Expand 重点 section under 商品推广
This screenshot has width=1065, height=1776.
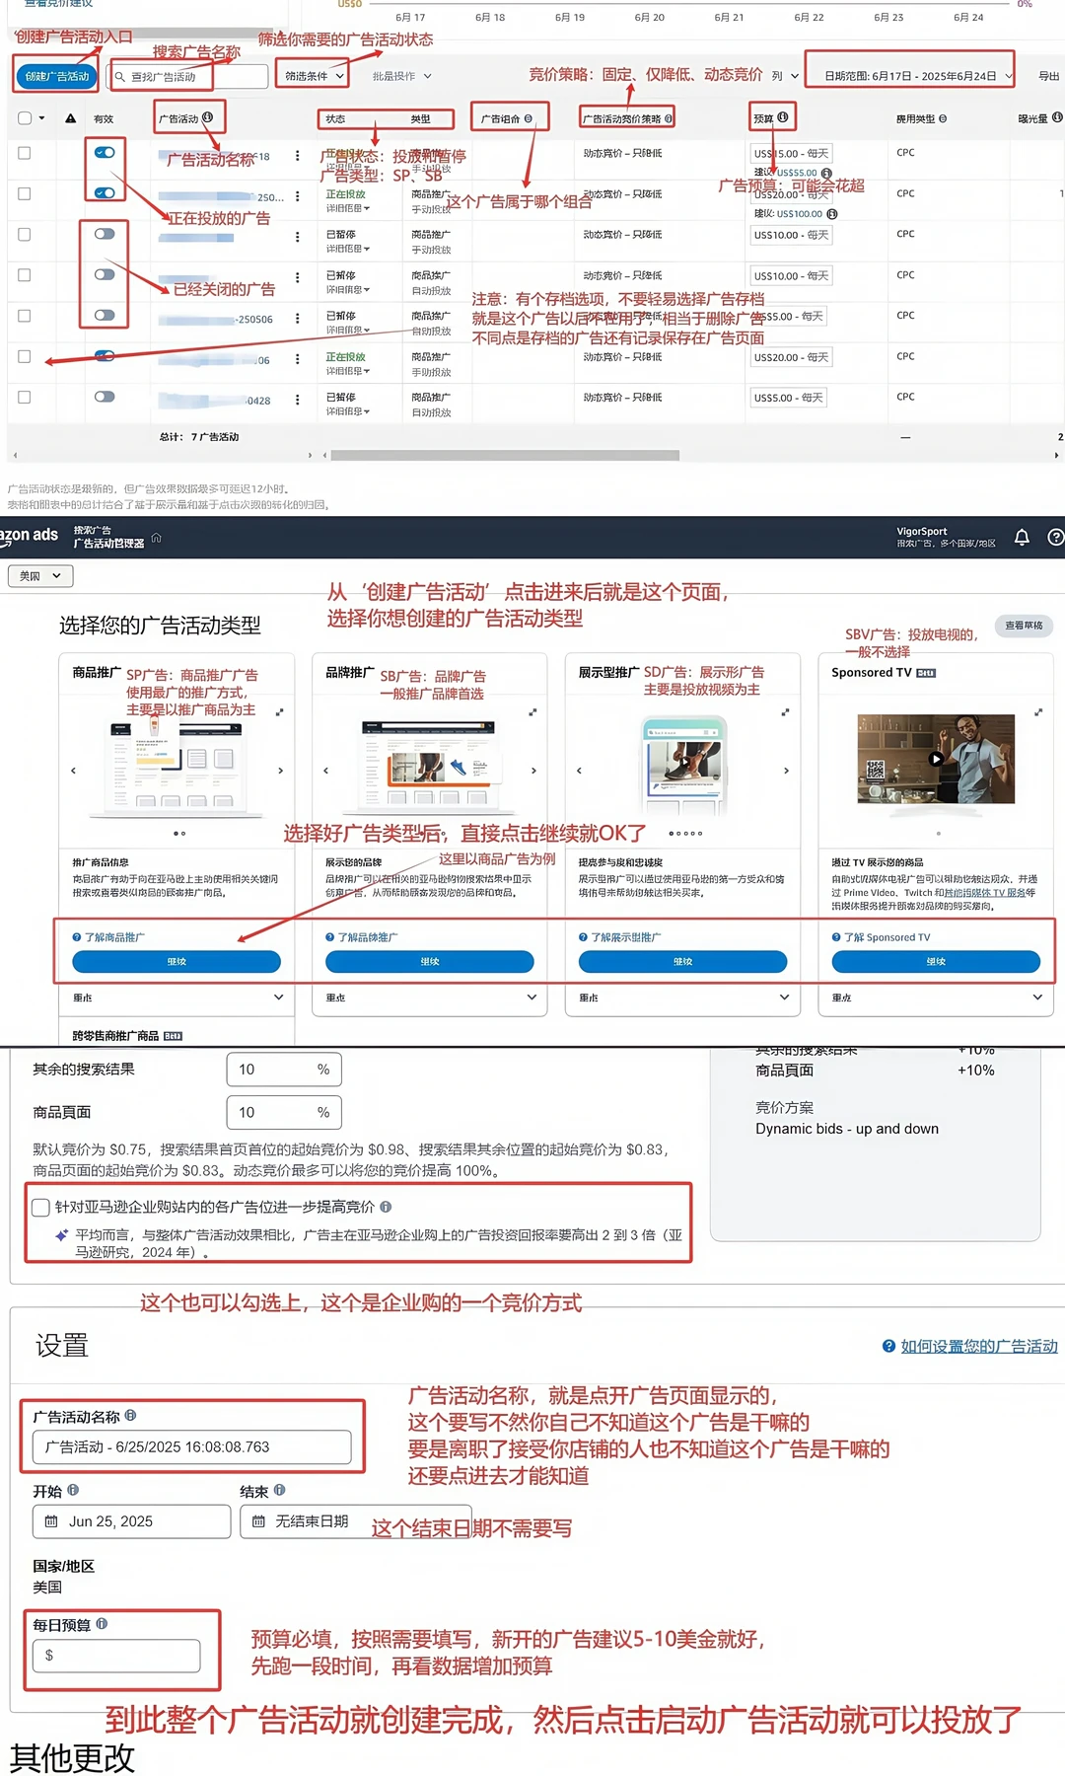pos(177,998)
